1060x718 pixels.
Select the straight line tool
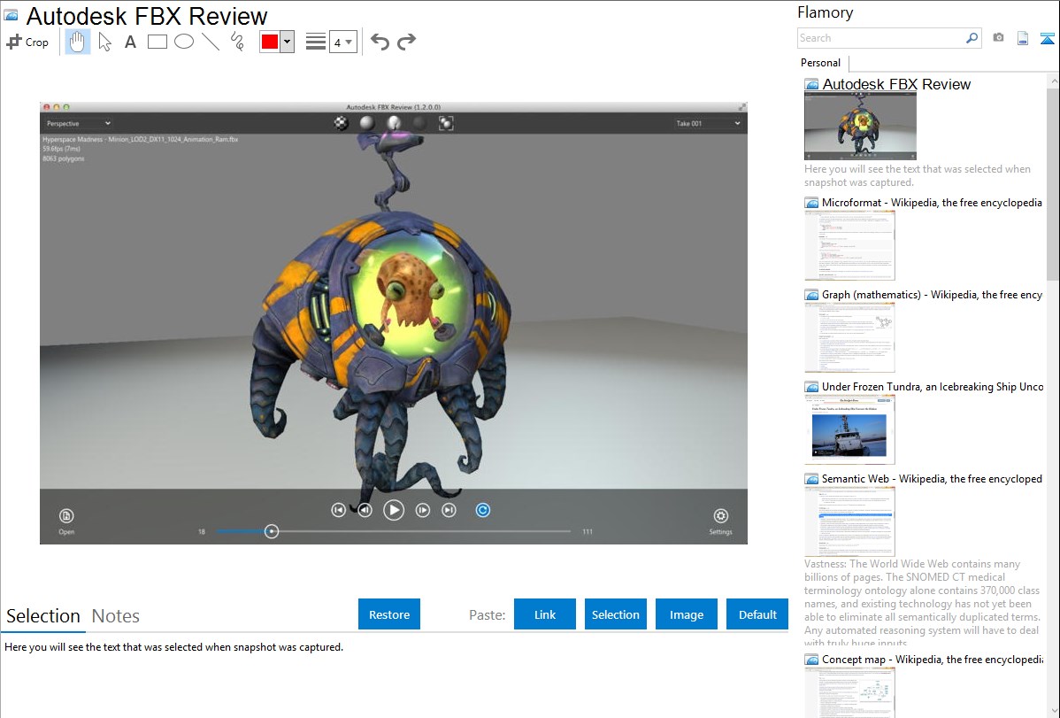pos(211,42)
